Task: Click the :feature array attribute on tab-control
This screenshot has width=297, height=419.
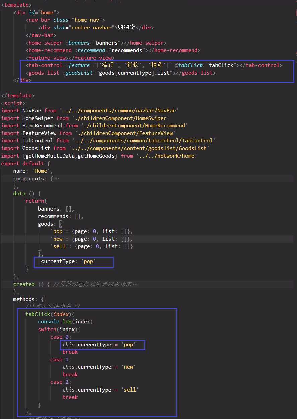Action: (x=119, y=65)
